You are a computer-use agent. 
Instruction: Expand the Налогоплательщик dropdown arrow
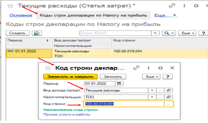click(152, 97)
